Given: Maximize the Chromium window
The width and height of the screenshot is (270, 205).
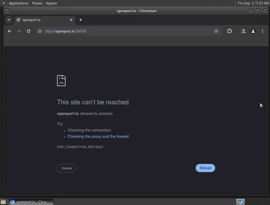Looking at the screenshot, I should 258,11.
